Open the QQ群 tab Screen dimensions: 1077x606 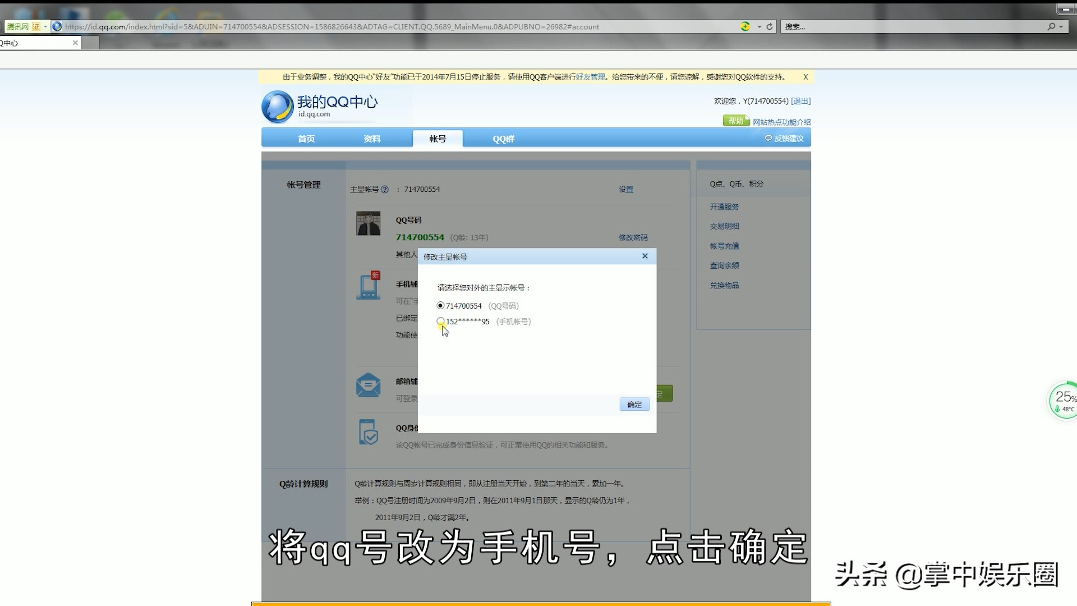pos(503,139)
